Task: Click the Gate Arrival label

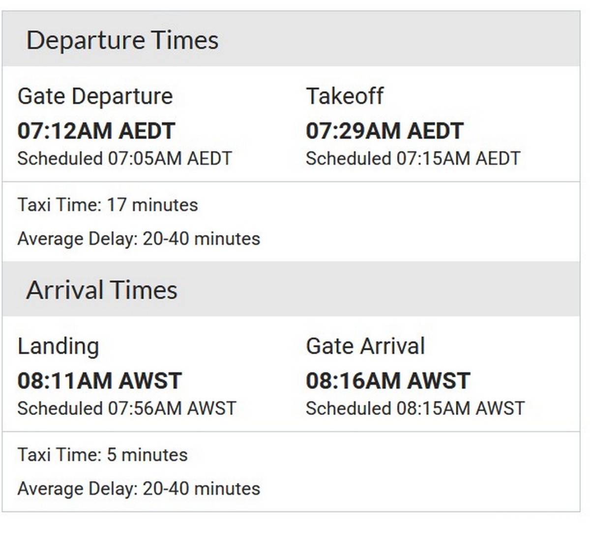Action: click(x=365, y=346)
